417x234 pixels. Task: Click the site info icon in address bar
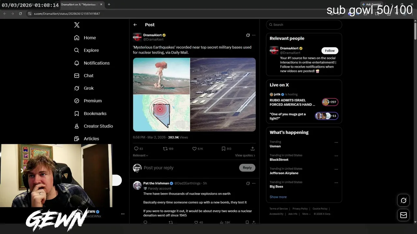30,14
